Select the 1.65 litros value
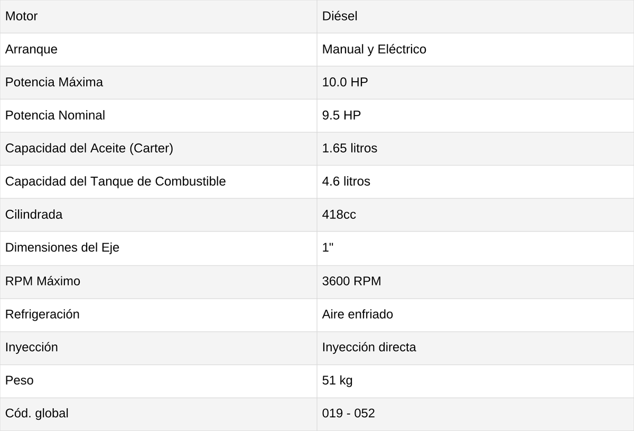The image size is (634, 431). (350, 148)
